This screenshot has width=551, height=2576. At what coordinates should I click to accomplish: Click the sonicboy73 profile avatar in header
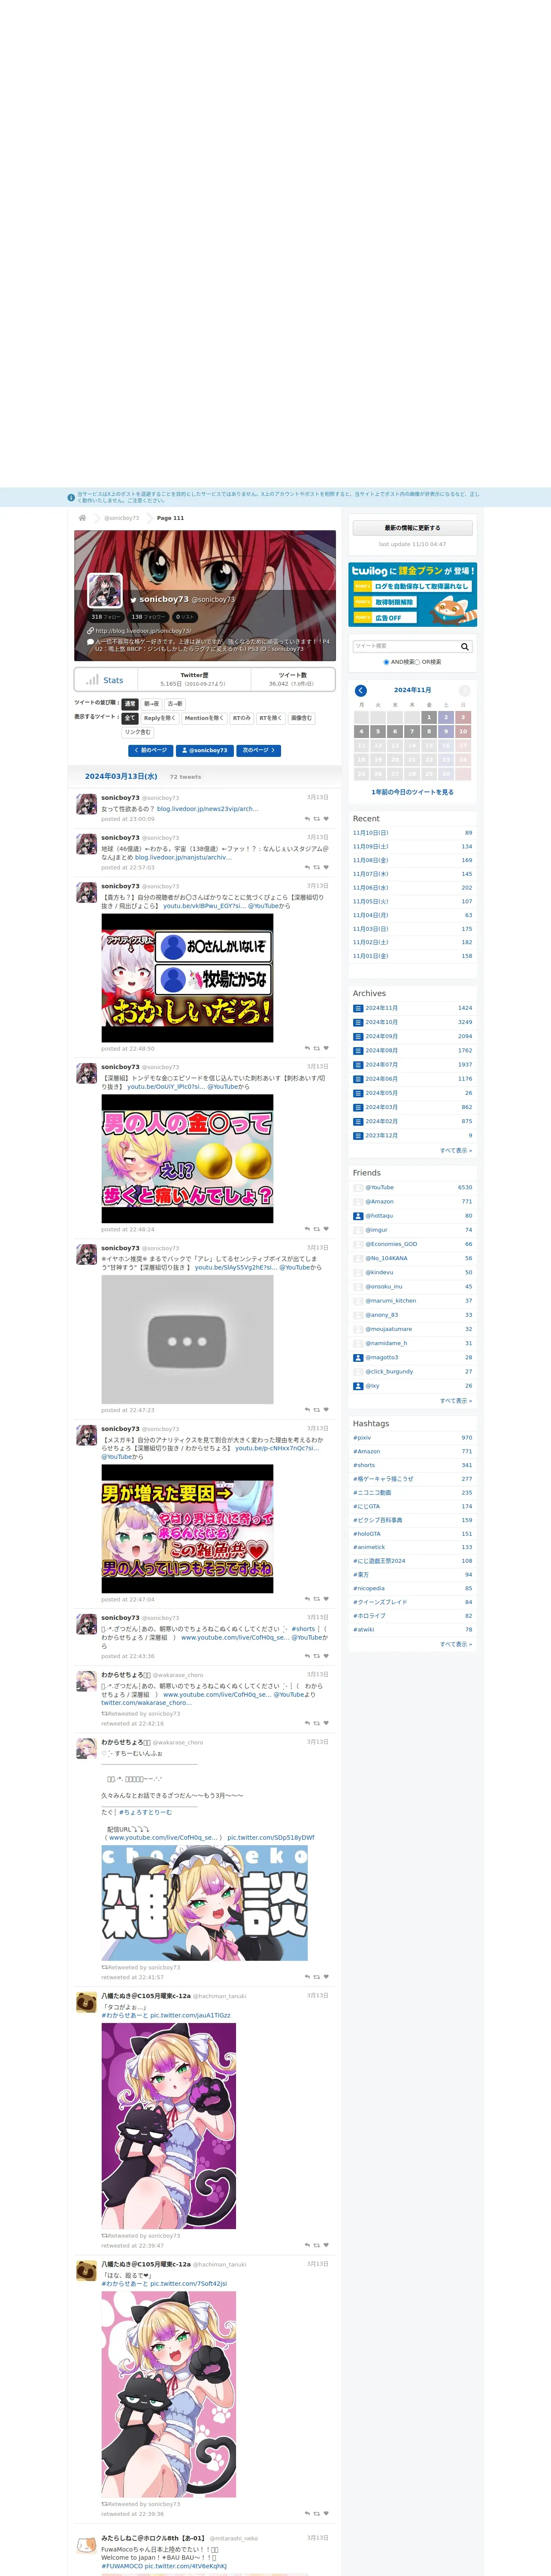click(x=105, y=591)
